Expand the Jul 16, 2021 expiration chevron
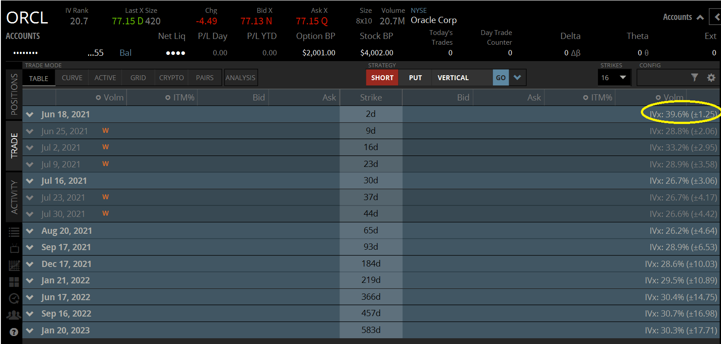The height and width of the screenshot is (344, 721). click(30, 181)
